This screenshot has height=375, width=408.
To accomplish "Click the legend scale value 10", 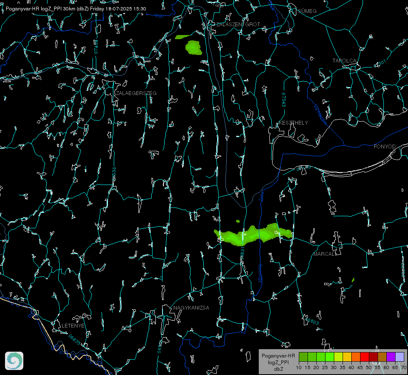I will click(299, 368).
